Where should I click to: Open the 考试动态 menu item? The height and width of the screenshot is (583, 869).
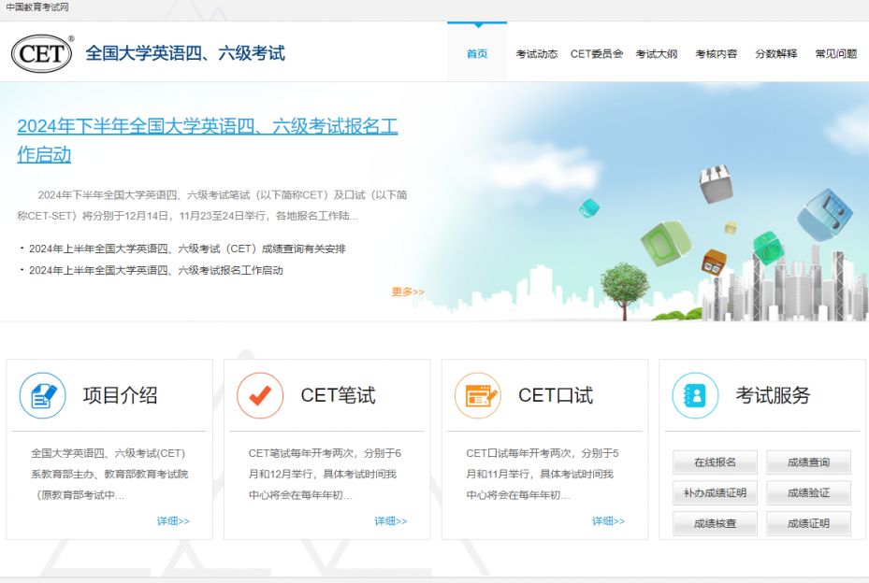(x=537, y=53)
